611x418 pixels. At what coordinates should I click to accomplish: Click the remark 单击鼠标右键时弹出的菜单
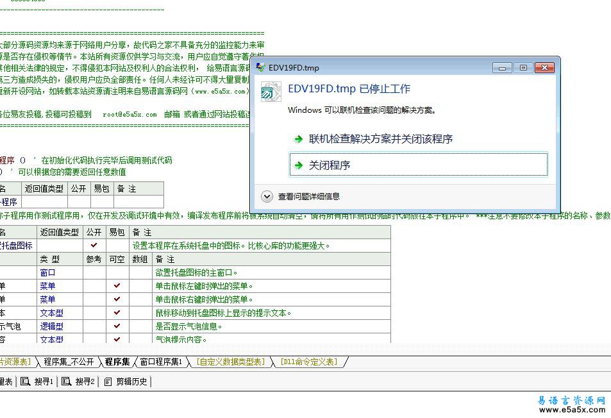pos(204,299)
